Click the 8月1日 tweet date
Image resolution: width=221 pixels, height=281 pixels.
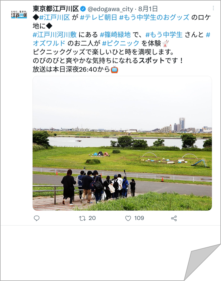[x=148, y=9]
